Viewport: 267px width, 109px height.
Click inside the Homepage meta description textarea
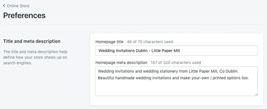point(177,81)
